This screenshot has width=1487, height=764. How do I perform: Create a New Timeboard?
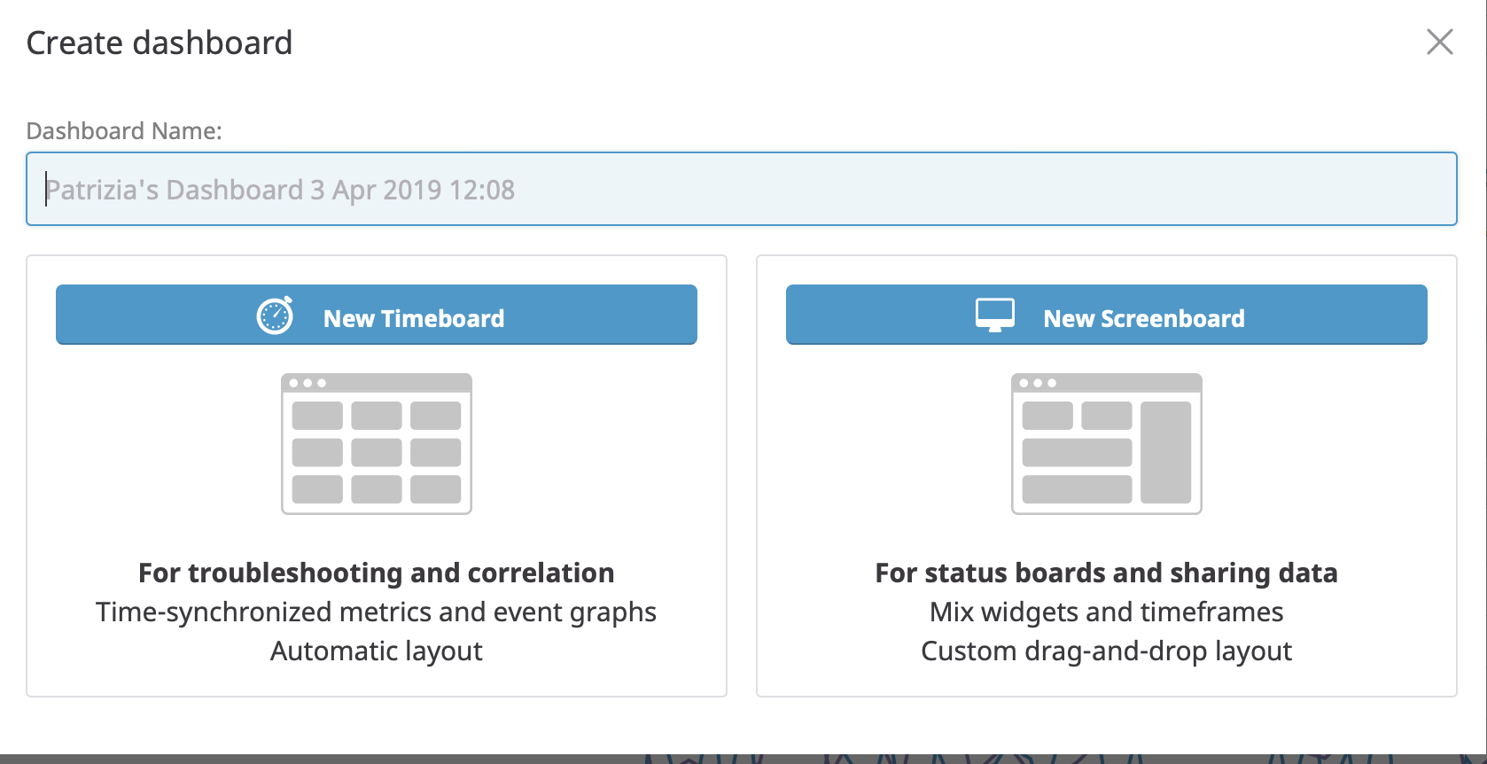(x=377, y=315)
